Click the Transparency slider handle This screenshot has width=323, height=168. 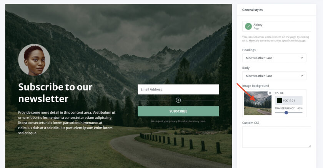point(286,113)
